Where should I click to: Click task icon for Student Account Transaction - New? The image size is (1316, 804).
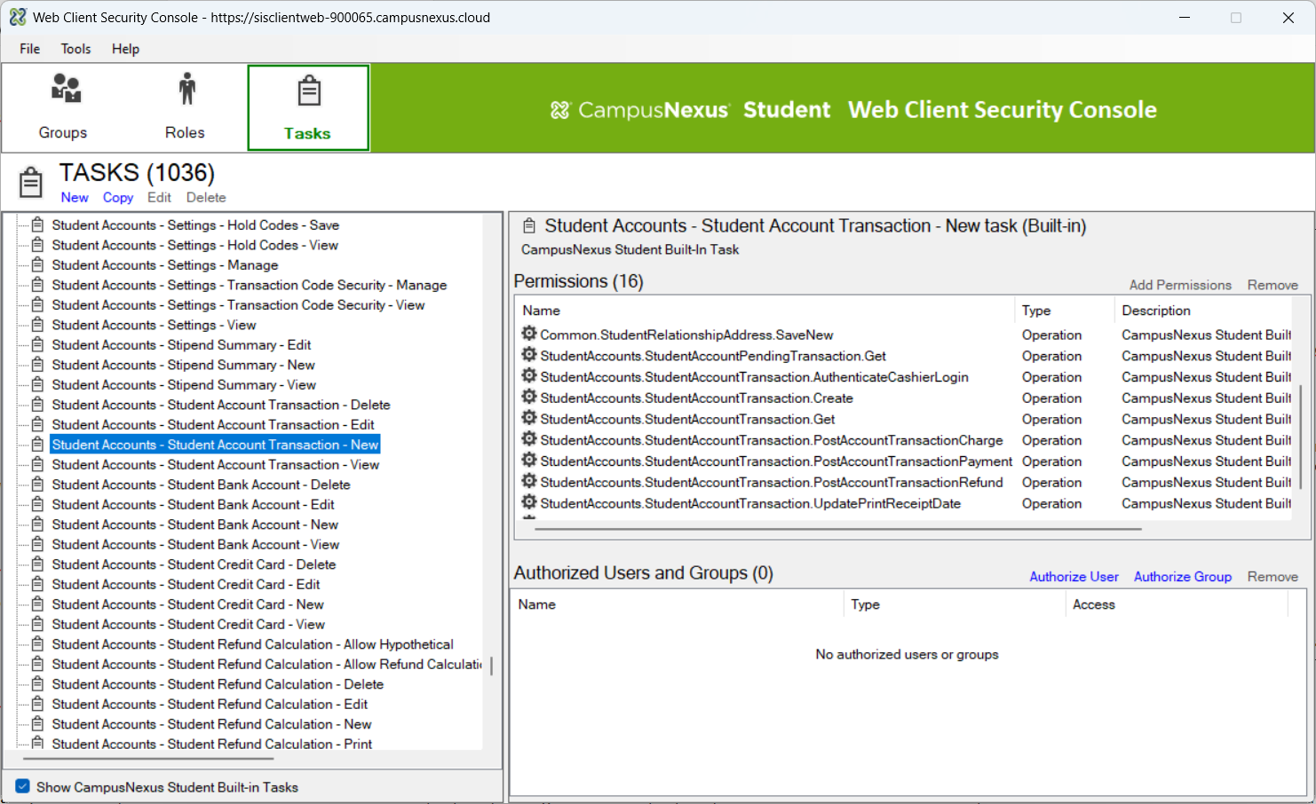coord(37,444)
